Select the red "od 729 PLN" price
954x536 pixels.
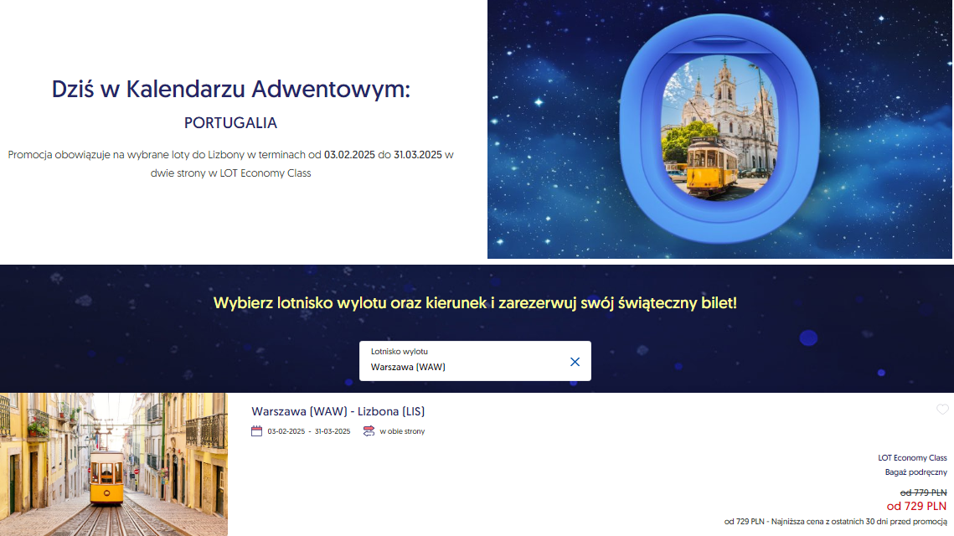[916, 506]
